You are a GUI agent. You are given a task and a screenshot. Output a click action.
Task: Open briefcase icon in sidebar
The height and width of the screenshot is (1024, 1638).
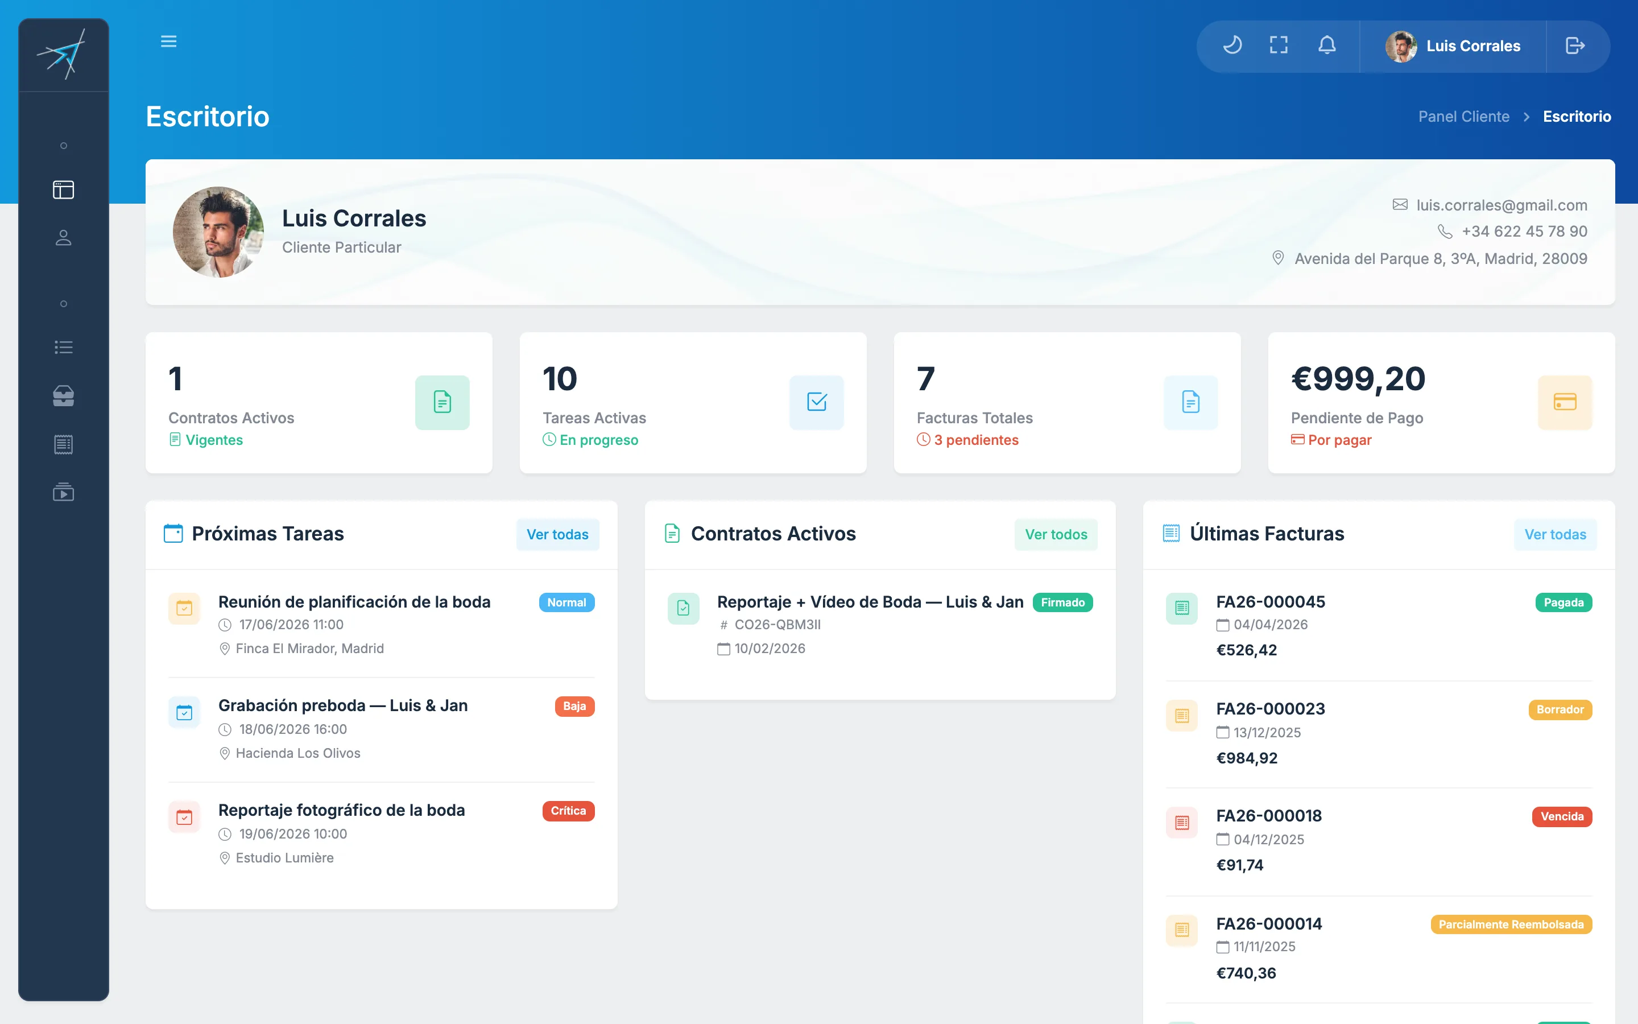tap(63, 395)
